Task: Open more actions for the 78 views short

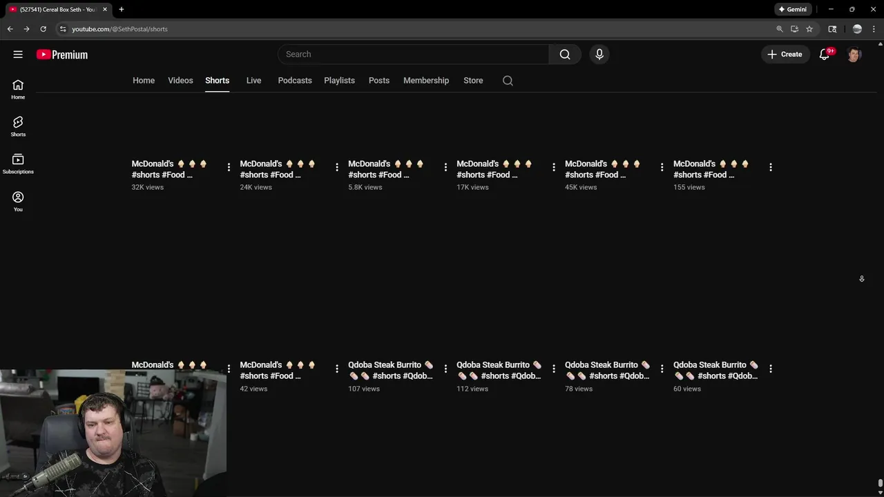Action: [662, 369]
